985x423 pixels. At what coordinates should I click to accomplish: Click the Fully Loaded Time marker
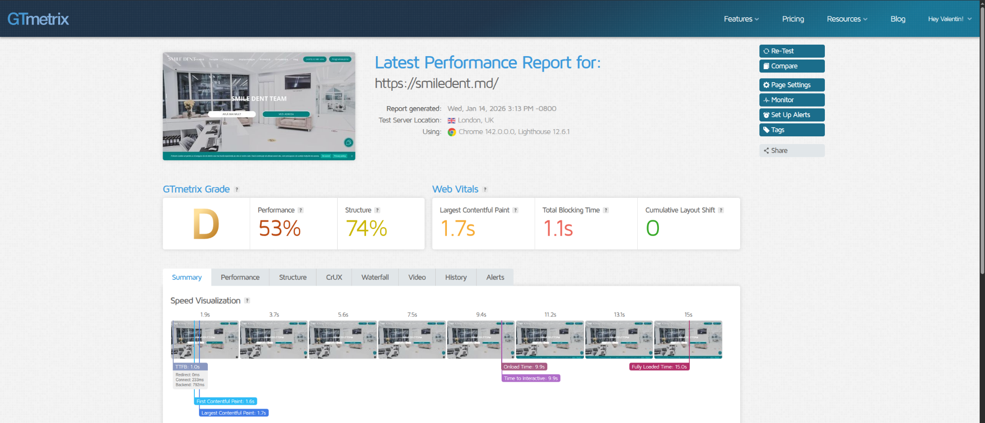tap(659, 367)
